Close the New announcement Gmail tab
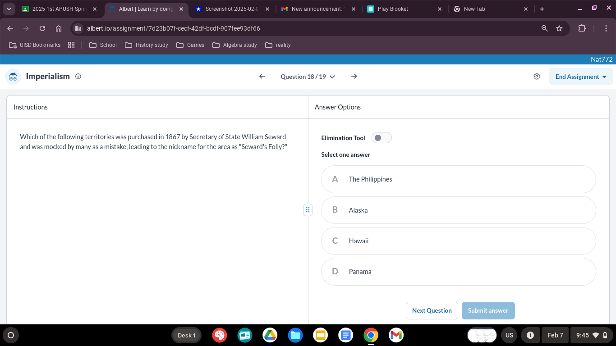616x346 pixels. click(x=353, y=9)
